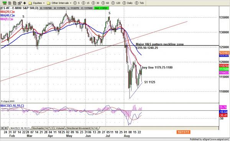Select the 120 minute interval button

116,3
